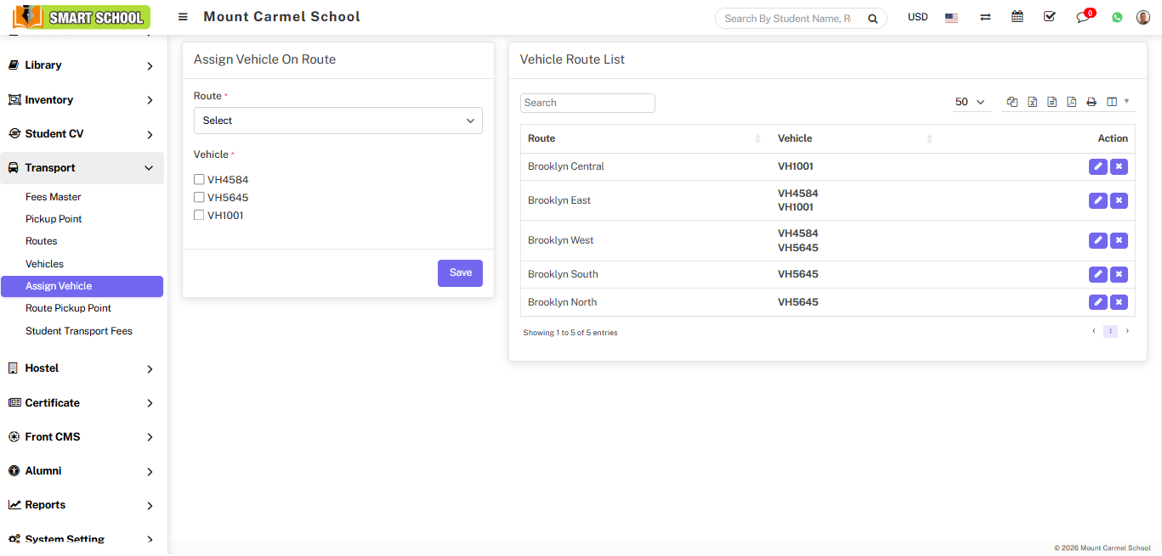This screenshot has height=556, width=1162.
Task: Open the Route select dropdown
Action: point(337,121)
